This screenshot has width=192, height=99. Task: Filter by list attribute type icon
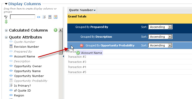[x=44, y=17]
